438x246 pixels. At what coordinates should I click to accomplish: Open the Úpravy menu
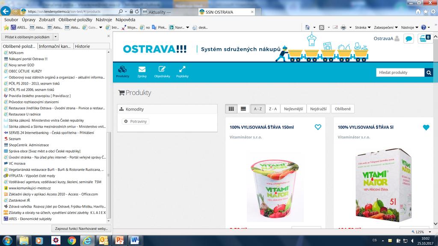point(29,20)
